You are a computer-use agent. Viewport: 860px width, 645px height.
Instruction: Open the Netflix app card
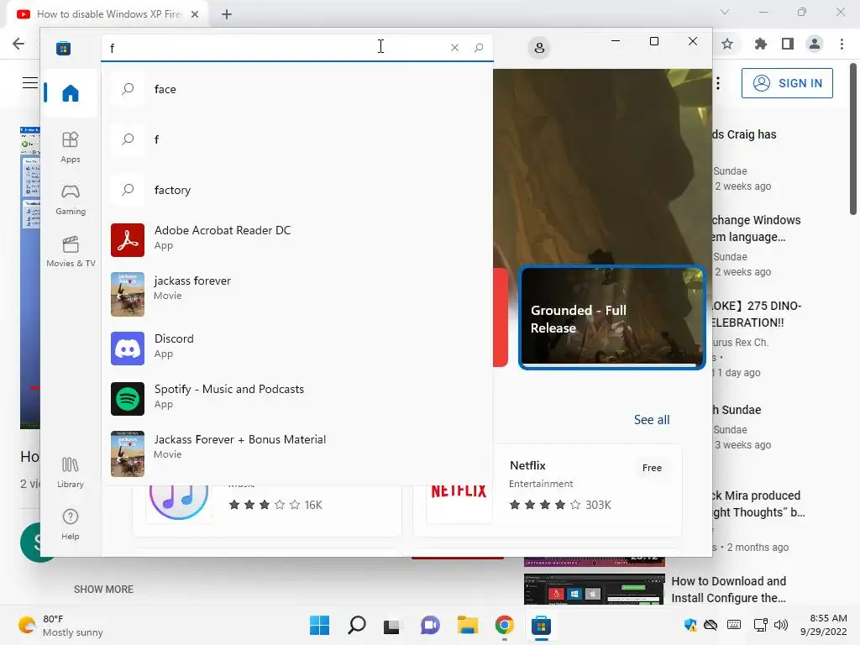tap(548, 490)
